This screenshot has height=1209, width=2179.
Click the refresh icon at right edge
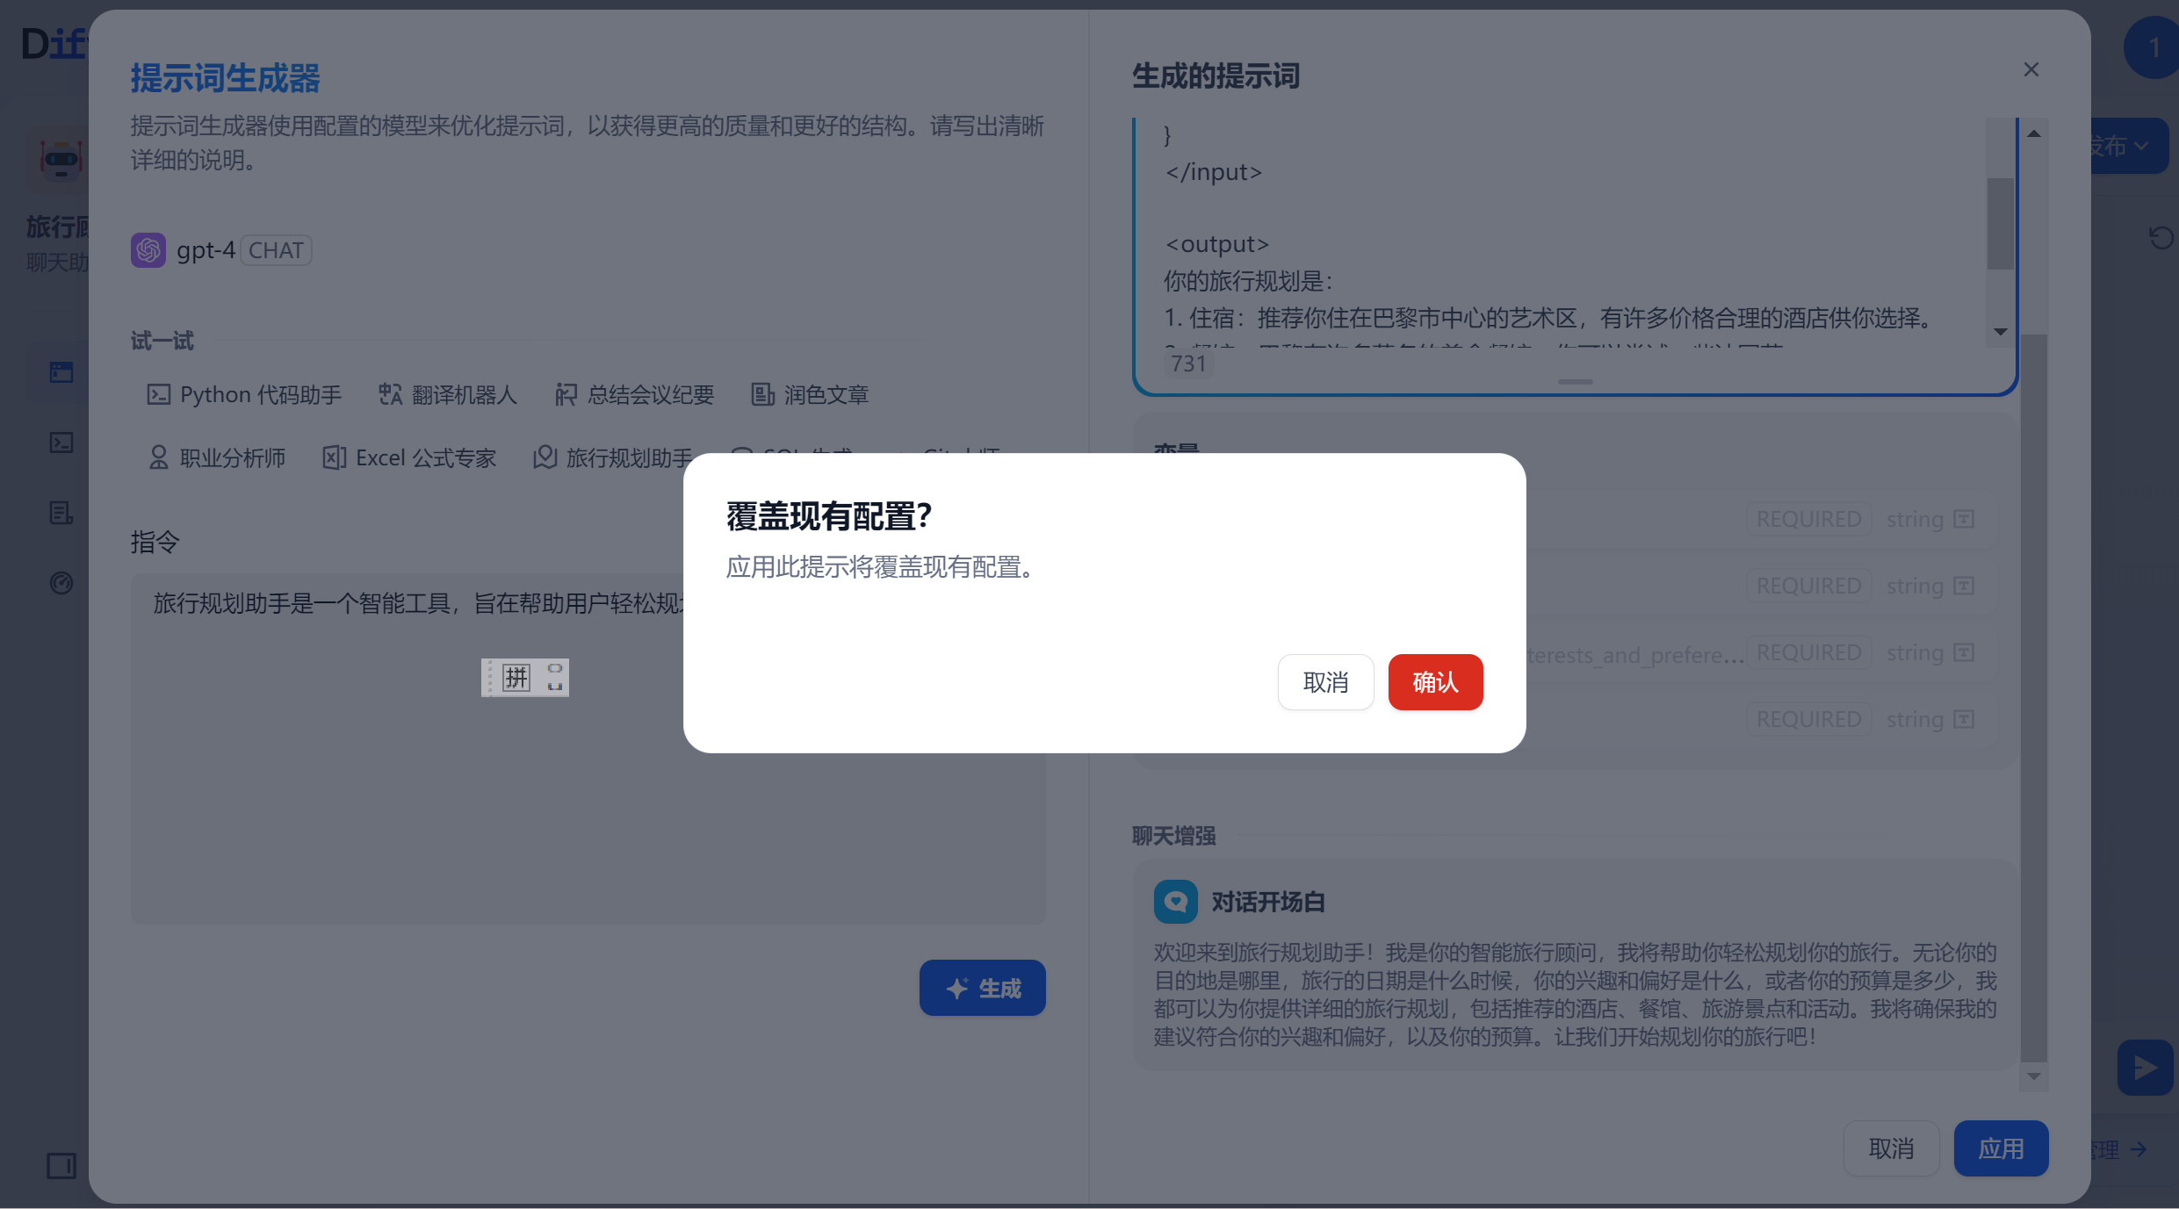pyautogui.click(x=2160, y=237)
